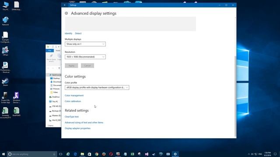Show hidden system tray icons
The image size is (280, 157).
click(x=249, y=154)
